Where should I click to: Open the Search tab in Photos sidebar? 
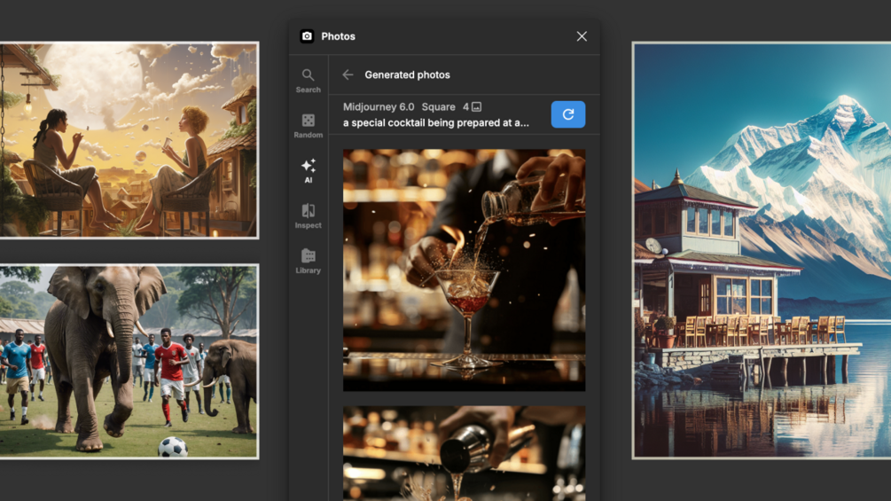(x=308, y=81)
